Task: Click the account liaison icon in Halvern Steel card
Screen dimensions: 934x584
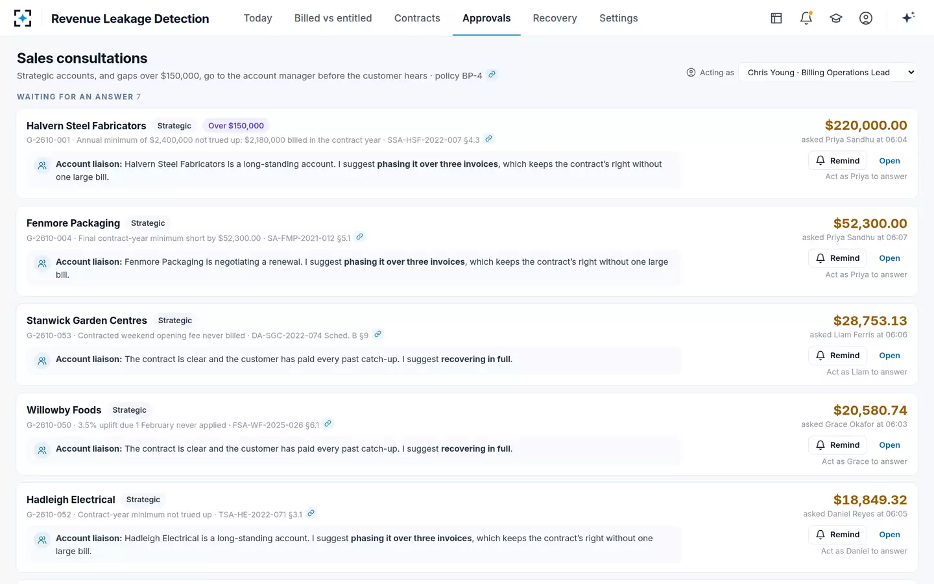Action: (x=42, y=165)
